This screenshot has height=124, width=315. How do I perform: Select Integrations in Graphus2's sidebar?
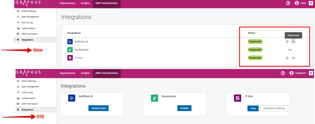[36, 110]
